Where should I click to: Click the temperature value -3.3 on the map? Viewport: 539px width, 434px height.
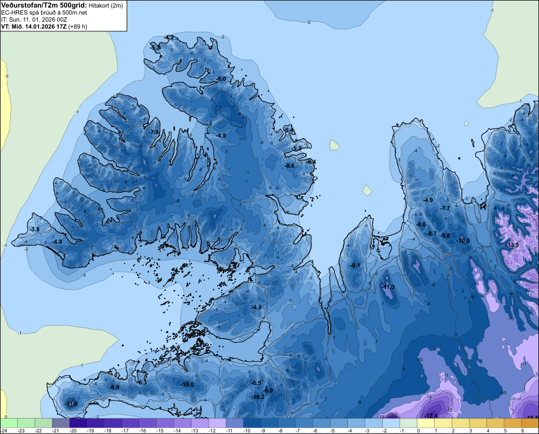pyautogui.click(x=155, y=47)
